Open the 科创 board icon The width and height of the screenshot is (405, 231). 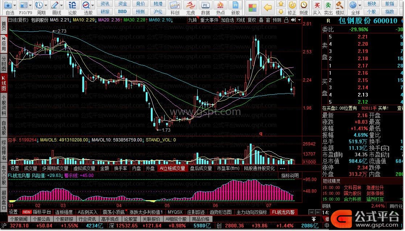point(175,5)
